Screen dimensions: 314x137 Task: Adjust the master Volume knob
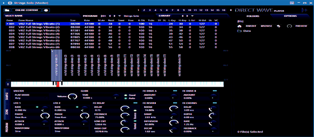(73, 97)
